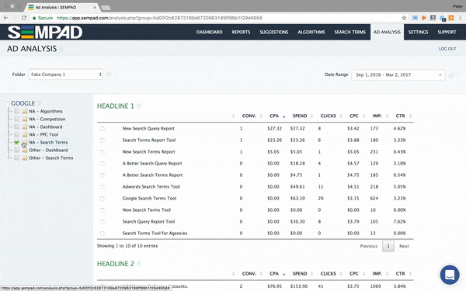Click the browser address bar URL
Image resolution: width=466 pixels, height=291 pixels.
point(159,18)
